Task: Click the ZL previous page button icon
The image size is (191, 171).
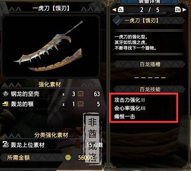Action: click(x=121, y=10)
